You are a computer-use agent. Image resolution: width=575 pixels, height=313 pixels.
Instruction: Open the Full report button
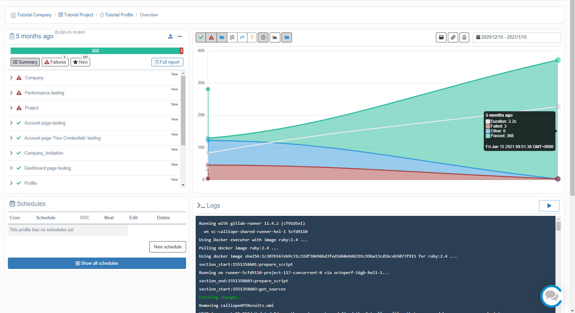coord(167,62)
